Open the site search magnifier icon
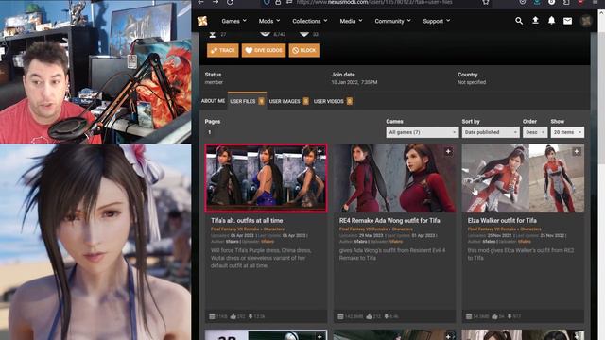 coord(519,21)
